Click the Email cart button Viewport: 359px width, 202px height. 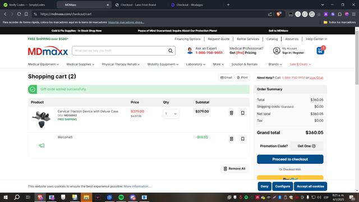click(226, 77)
